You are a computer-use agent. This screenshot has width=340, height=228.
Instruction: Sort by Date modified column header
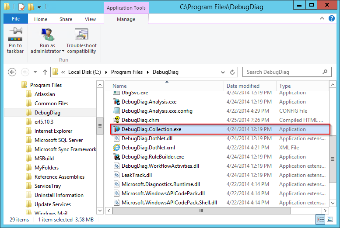tap(250, 86)
